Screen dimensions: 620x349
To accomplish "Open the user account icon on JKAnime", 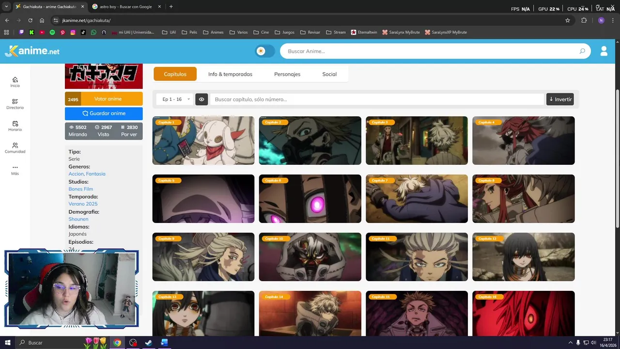I will (604, 51).
